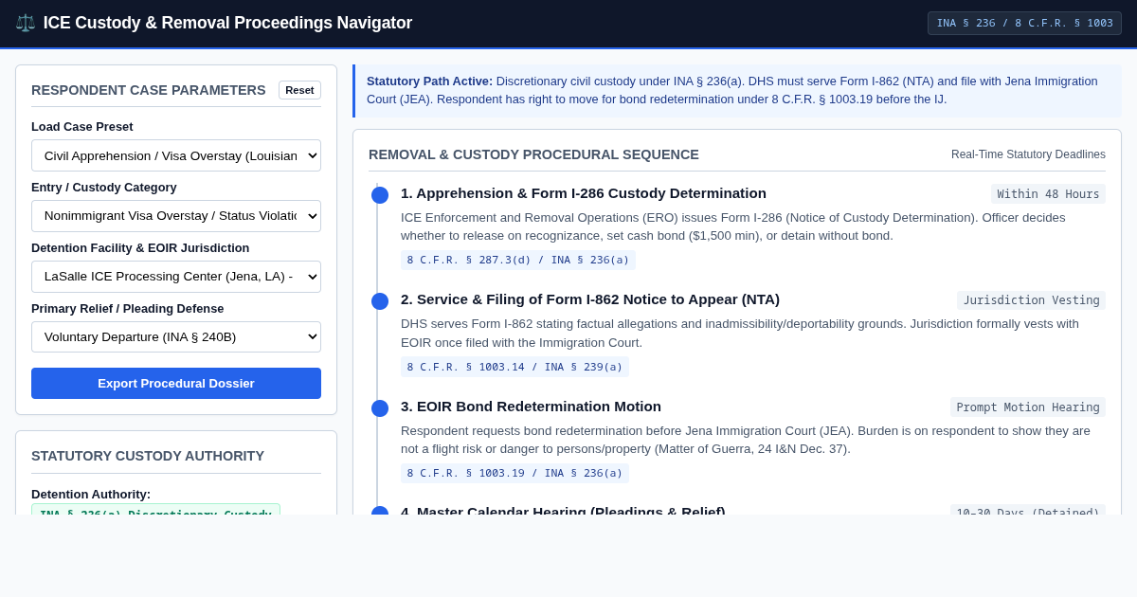
Task: Click heading '3. EOIR Bond Redetermination Motion'
Action: click(x=531, y=407)
